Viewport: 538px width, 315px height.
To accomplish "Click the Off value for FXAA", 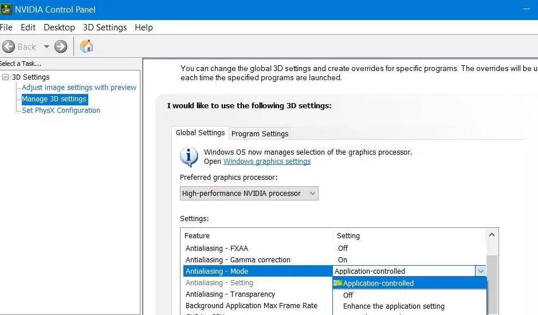I will [x=343, y=248].
